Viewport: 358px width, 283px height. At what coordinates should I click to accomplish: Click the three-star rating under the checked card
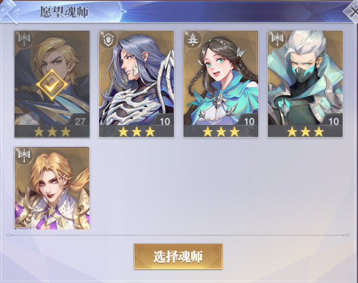pos(52,131)
